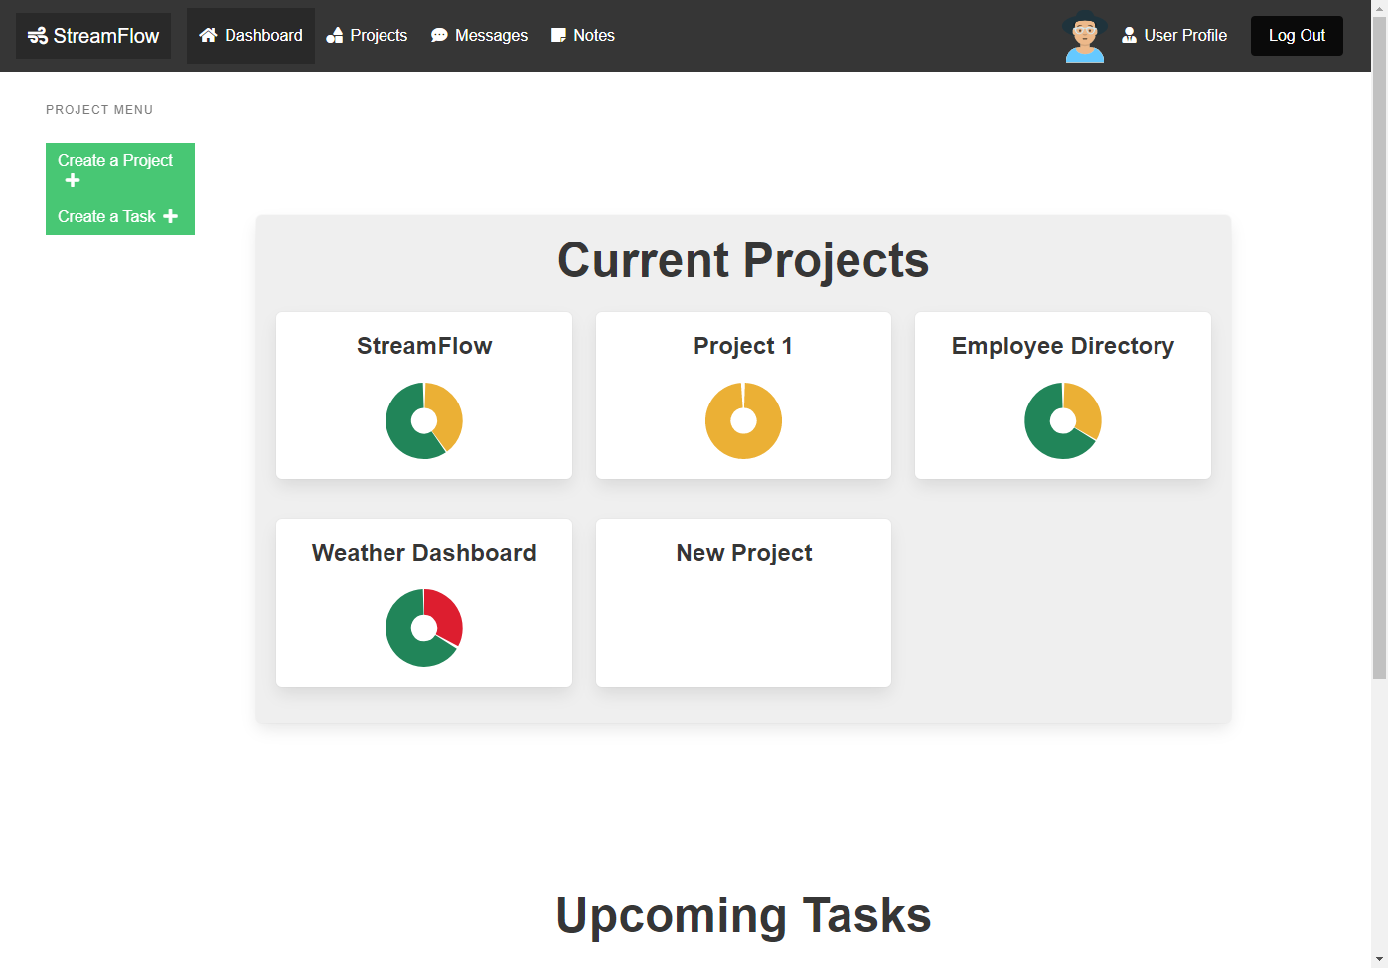Click the sticky note icon beside Notes
Screen dimensions: 1388x968
559,35
